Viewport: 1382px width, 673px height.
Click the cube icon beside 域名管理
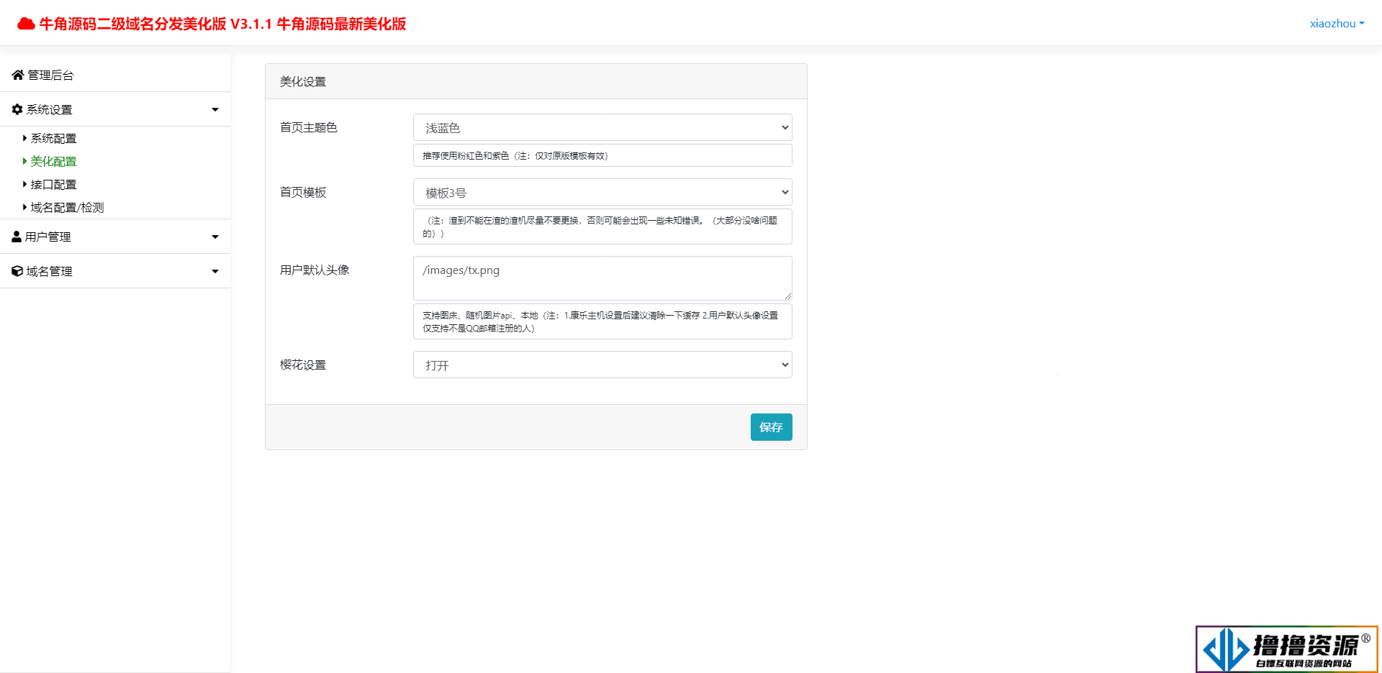pyautogui.click(x=17, y=271)
